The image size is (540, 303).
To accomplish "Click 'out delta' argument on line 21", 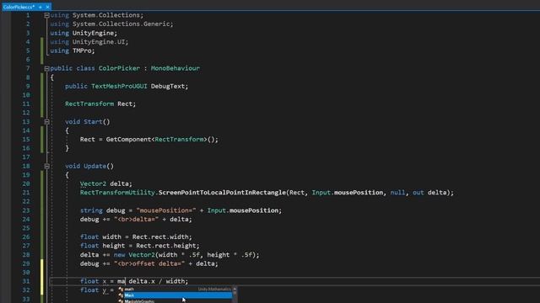I will click(x=429, y=193).
